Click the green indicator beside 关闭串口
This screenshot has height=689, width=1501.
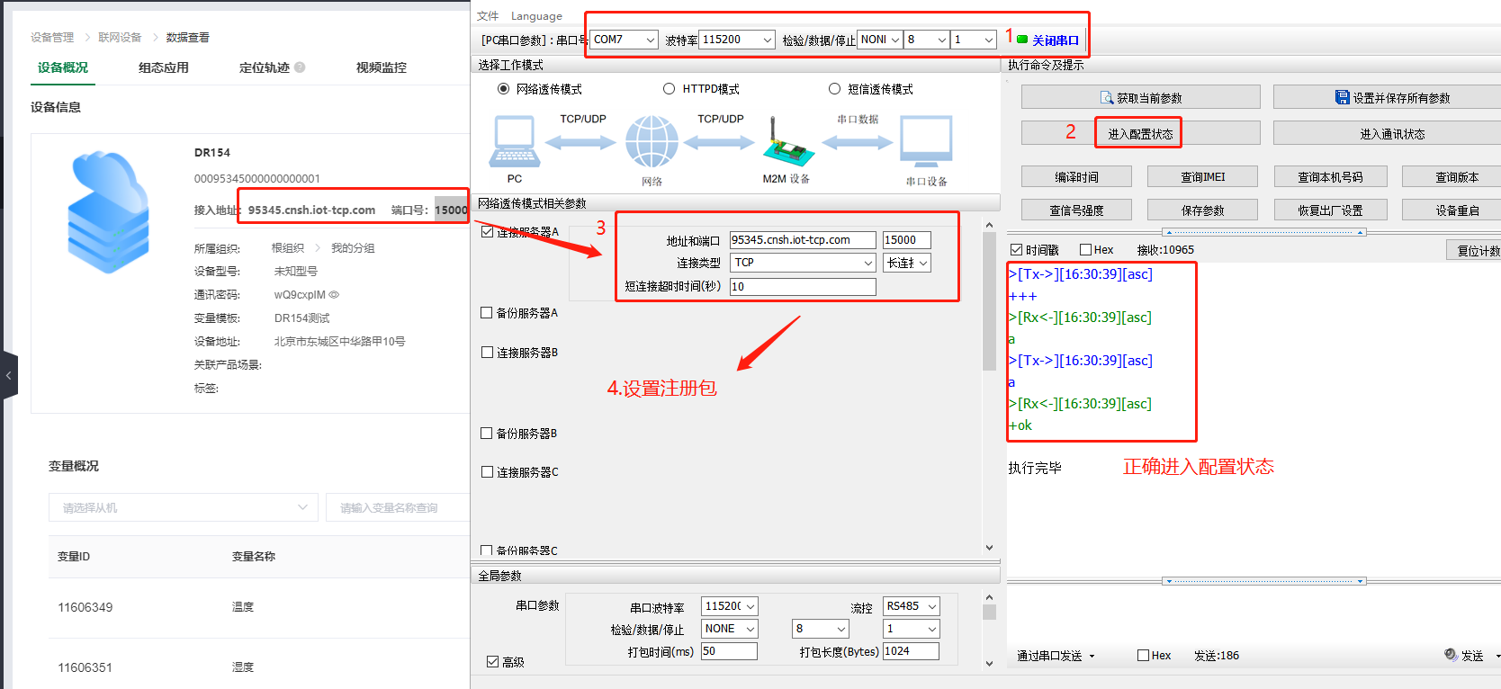[1022, 40]
